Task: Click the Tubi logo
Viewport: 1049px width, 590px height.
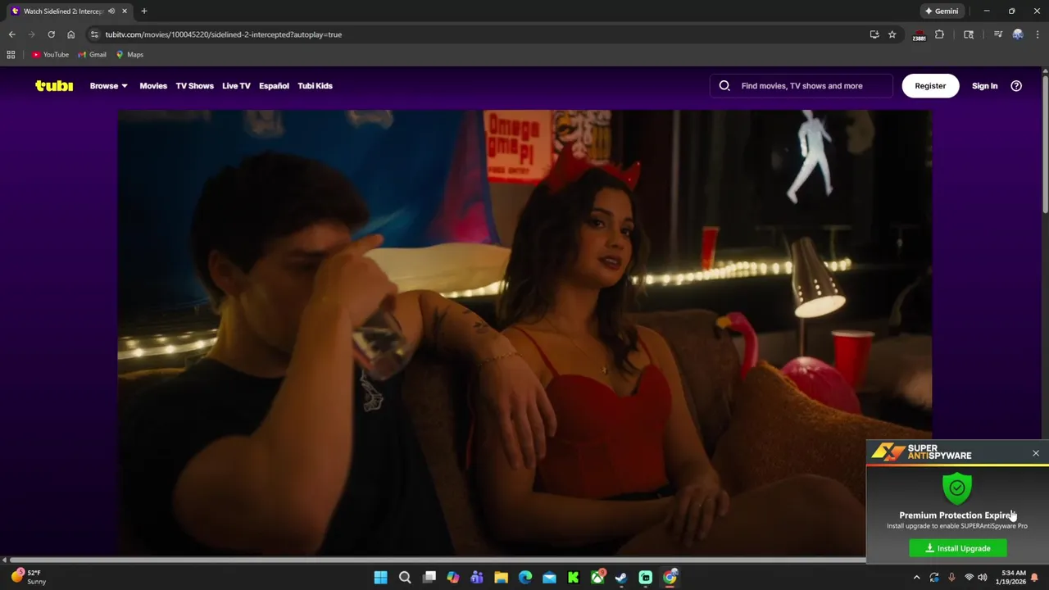Action: (x=54, y=85)
